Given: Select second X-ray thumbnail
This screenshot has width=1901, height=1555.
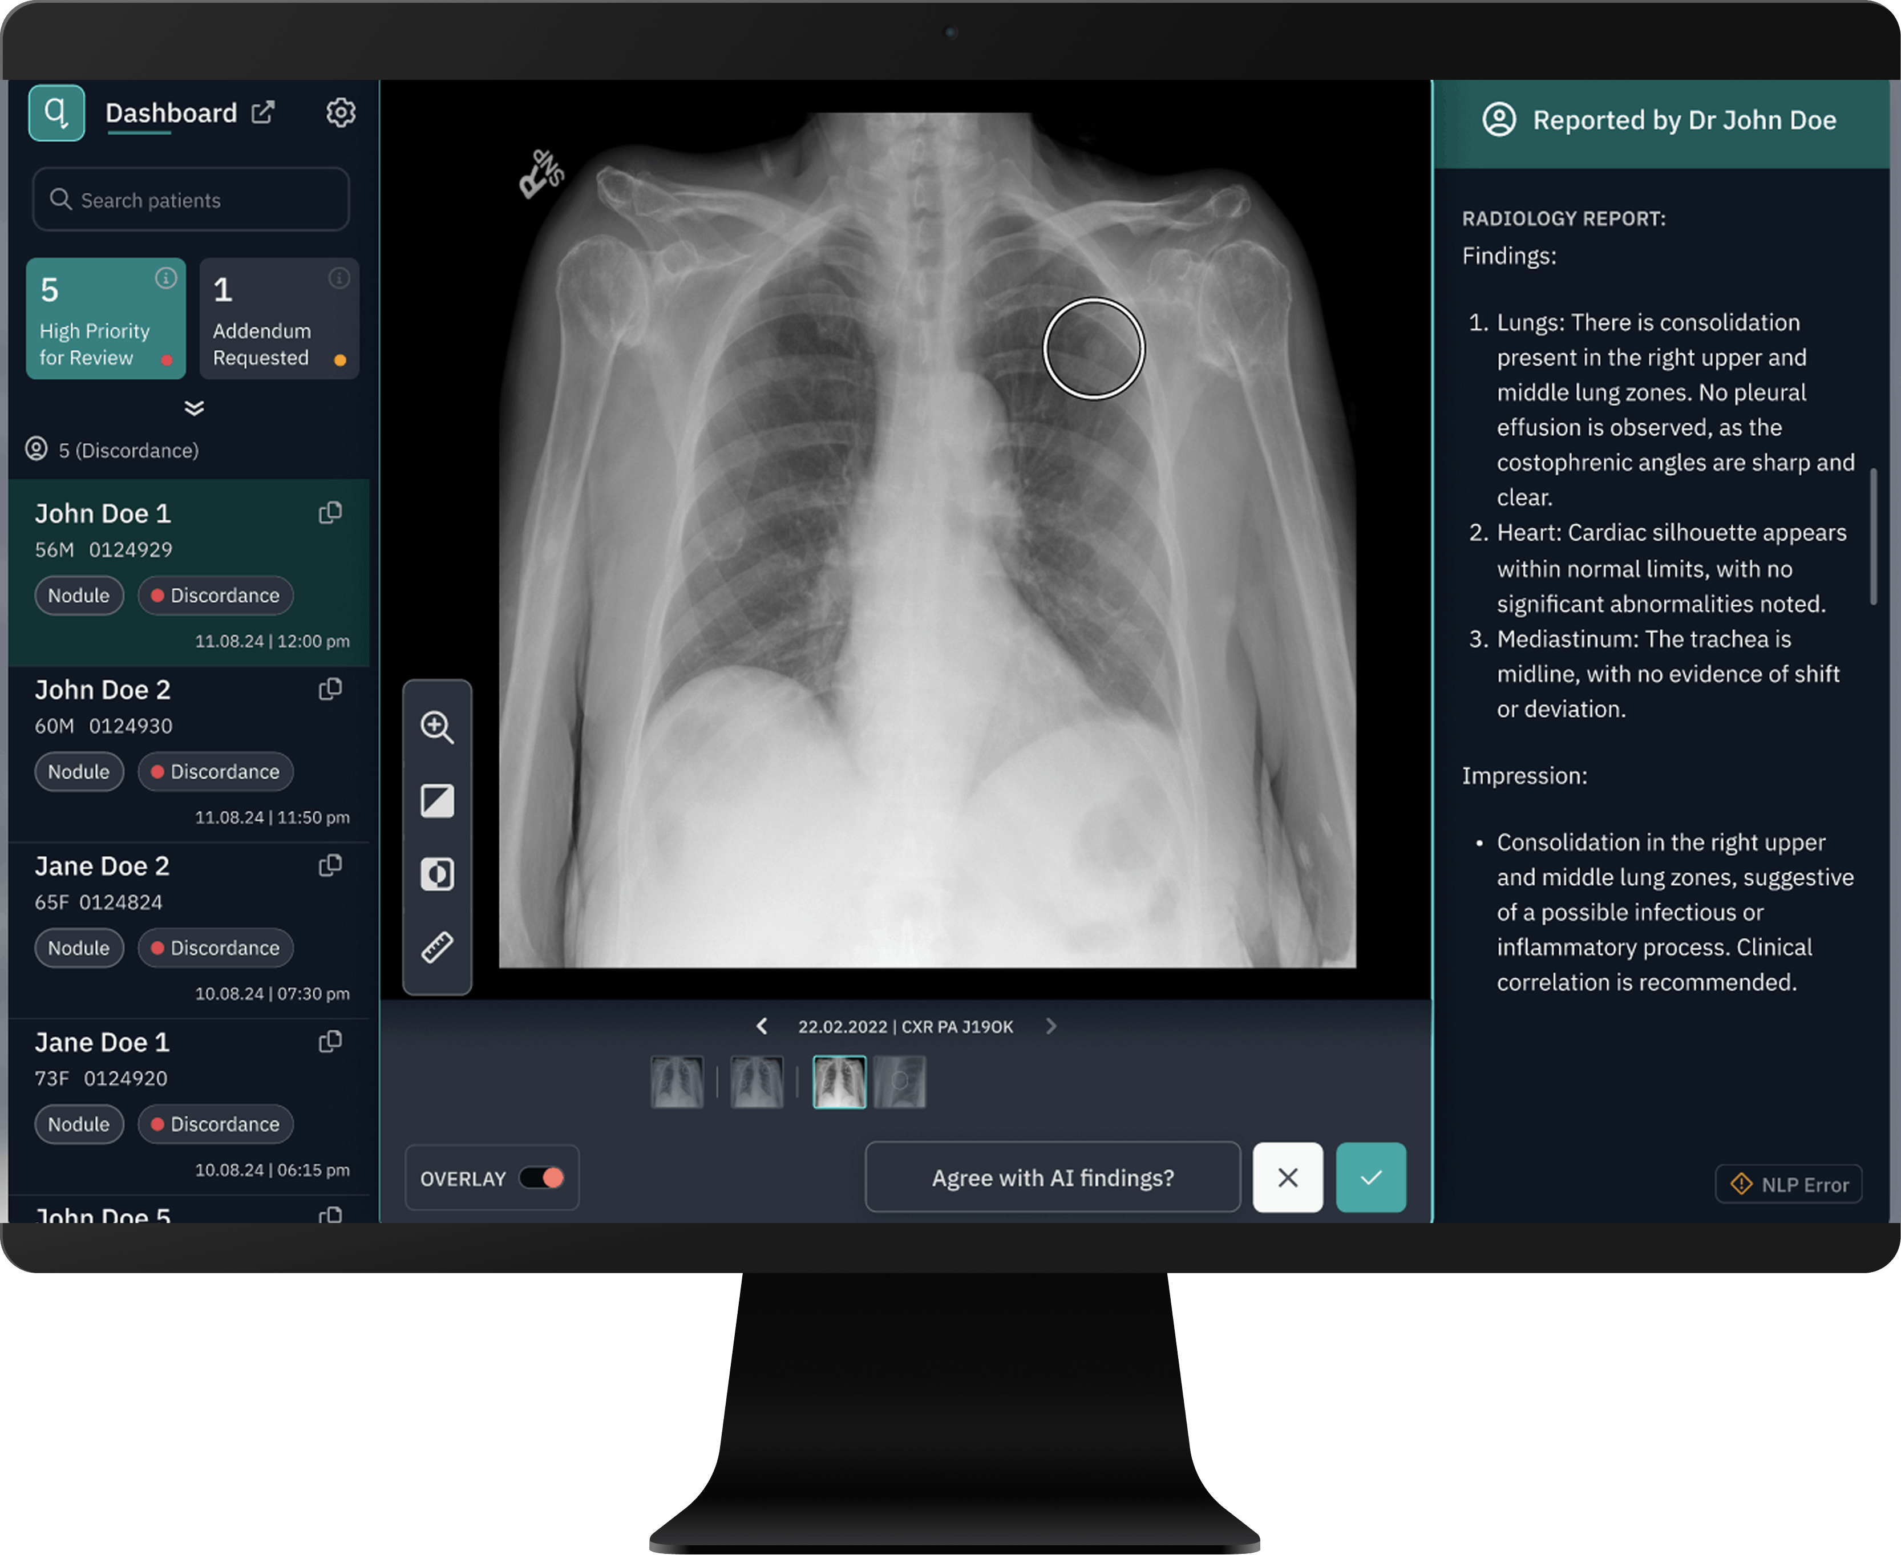Looking at the screenshot, I should [x=756, y=1082].
